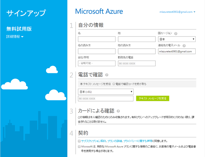Open the サブスクリプション契約 link
Image resolution: width=205 pixels, height=157 pixels.
(93, 141)
